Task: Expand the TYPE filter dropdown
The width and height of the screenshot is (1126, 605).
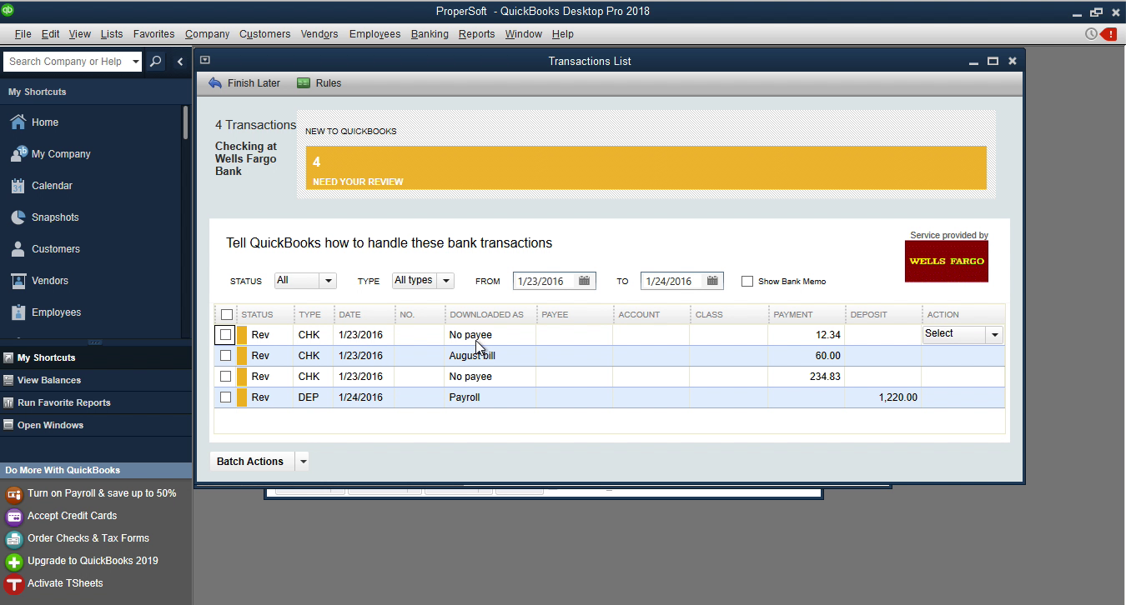Action: pyautogui.click(x=445, y=281)
